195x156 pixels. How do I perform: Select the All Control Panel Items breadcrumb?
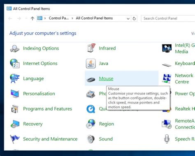[x=94, y=18]
